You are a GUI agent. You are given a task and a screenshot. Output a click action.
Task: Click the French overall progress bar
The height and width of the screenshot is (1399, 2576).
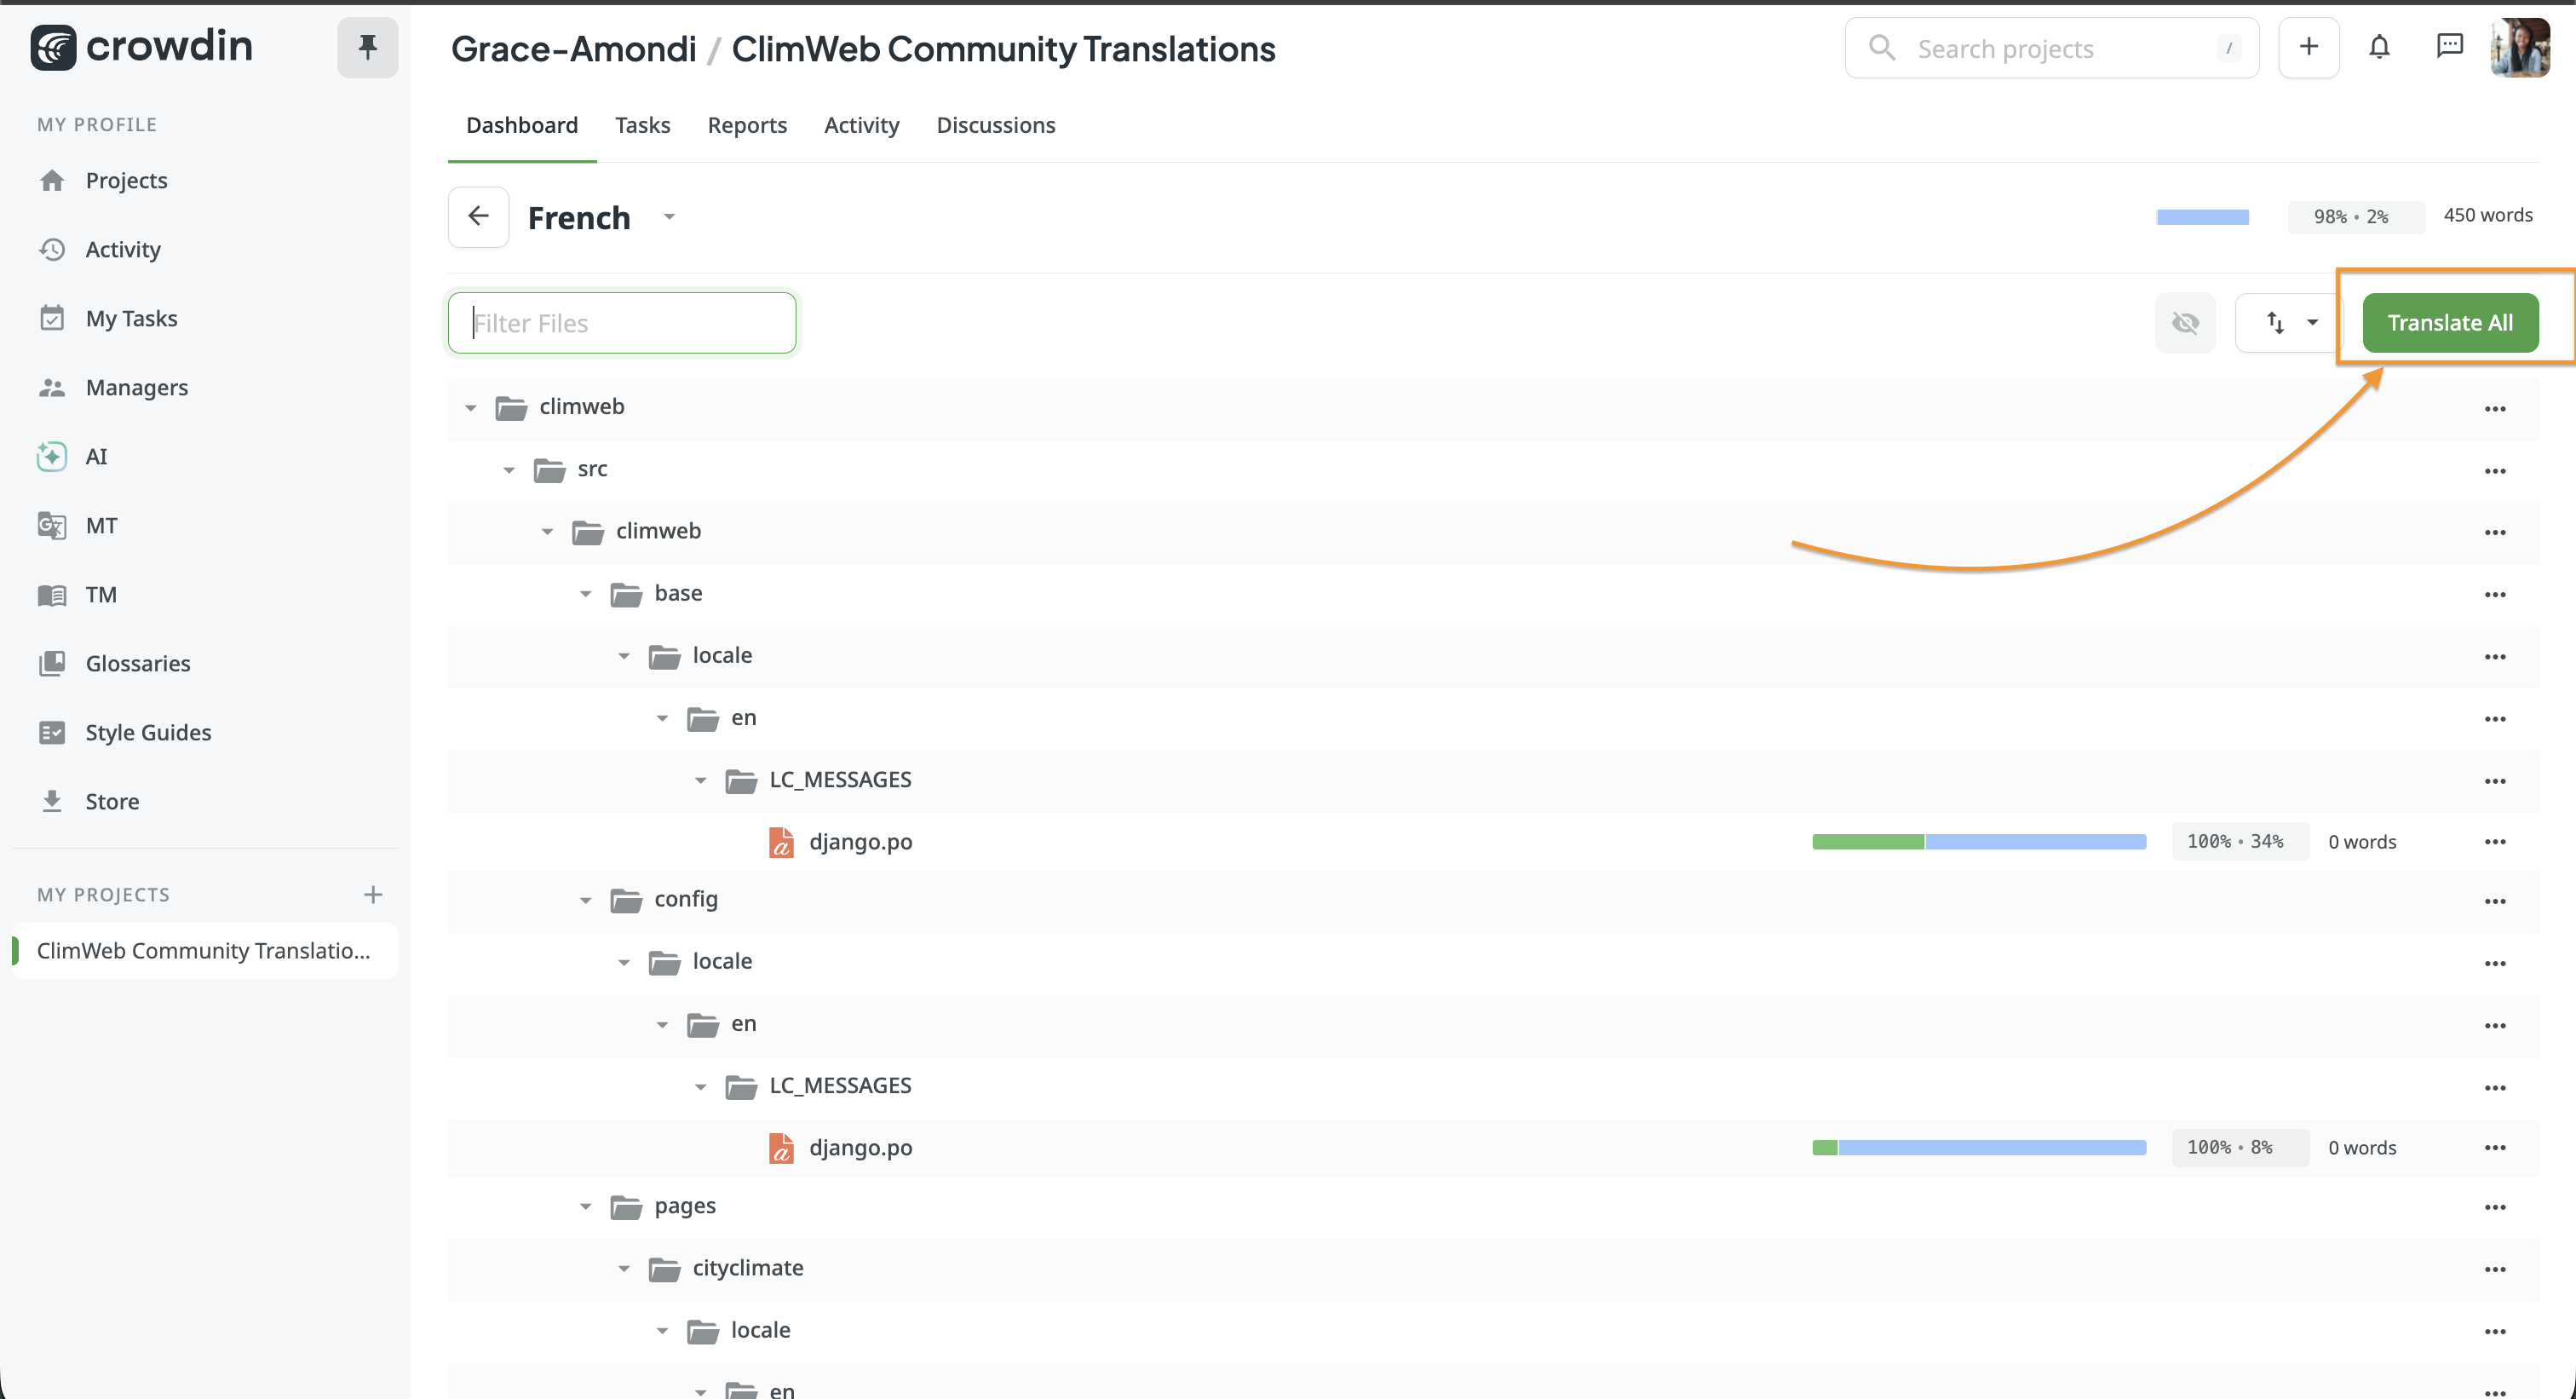click(2203, 217)
